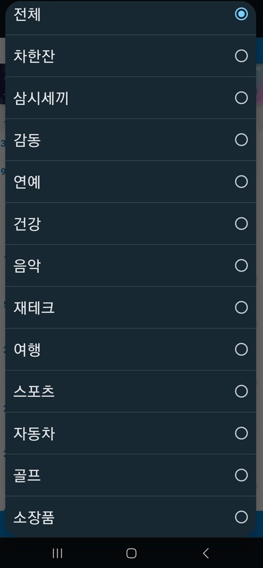Select the 소장품 radio button
The image size is (263, 568).
pos(241,517)
